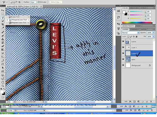
Task: Open the document info status arrow
Action: (x=44, y=102)
